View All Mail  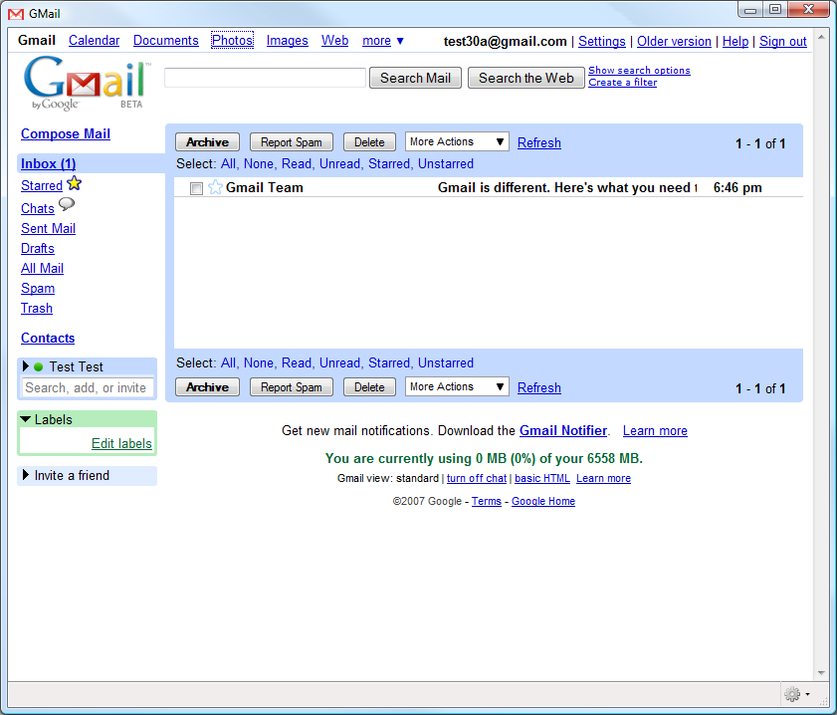coord(42,269)
